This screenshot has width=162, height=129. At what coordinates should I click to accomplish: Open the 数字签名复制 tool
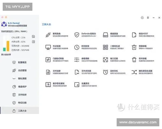(x=56, y=85)
